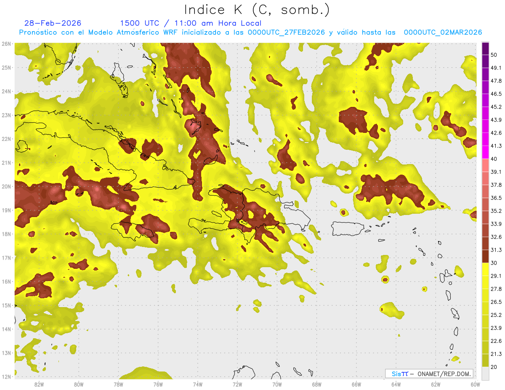Click the colorbar label "23.9"
The image size is (505, 390).
[496, 329]
